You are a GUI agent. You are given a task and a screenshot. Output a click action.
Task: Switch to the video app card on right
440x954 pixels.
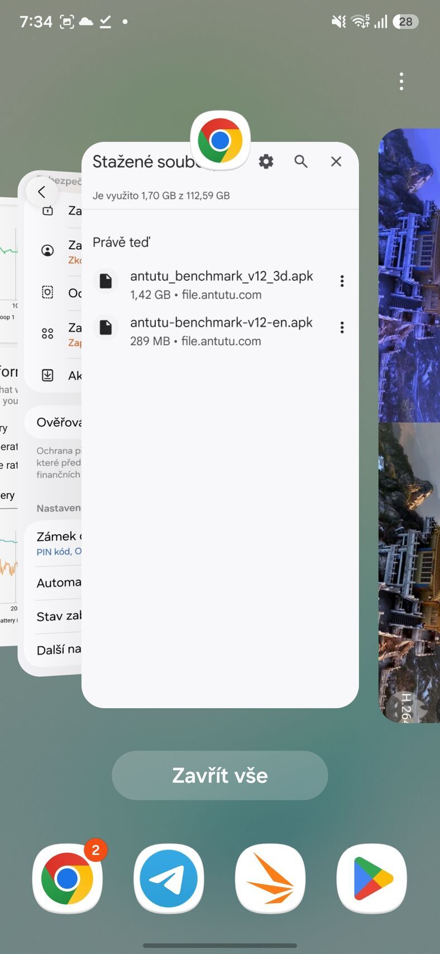pos(409,425)
